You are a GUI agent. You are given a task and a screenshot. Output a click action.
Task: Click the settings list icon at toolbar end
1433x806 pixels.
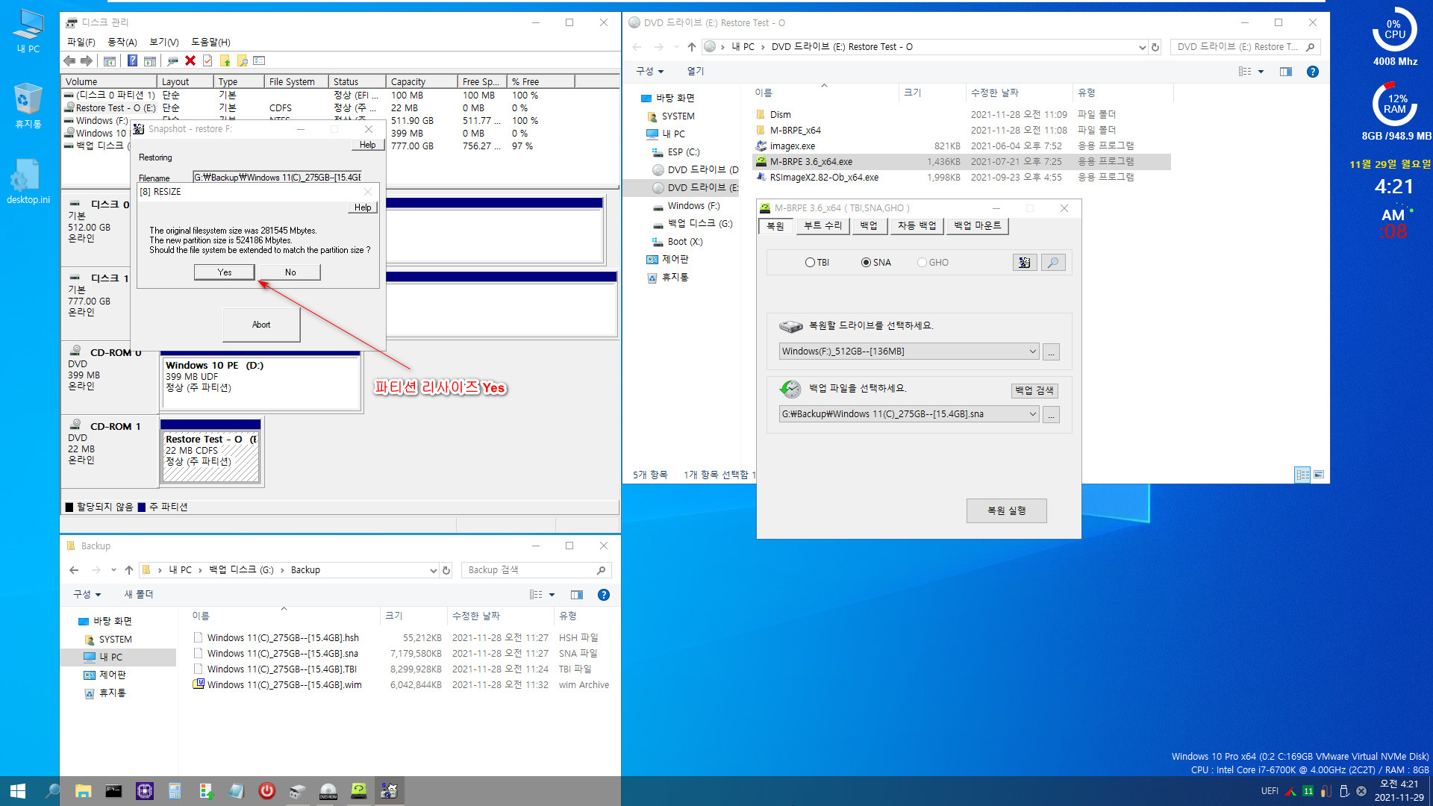click(x=259, y=61)
